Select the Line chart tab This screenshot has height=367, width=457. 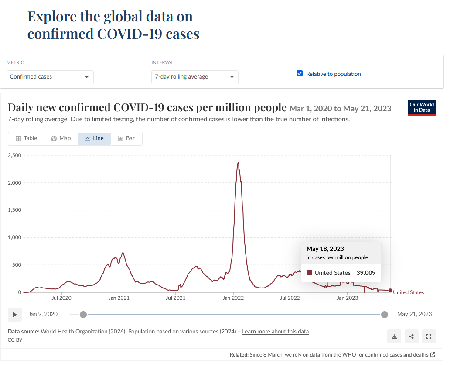pos(94,138)
